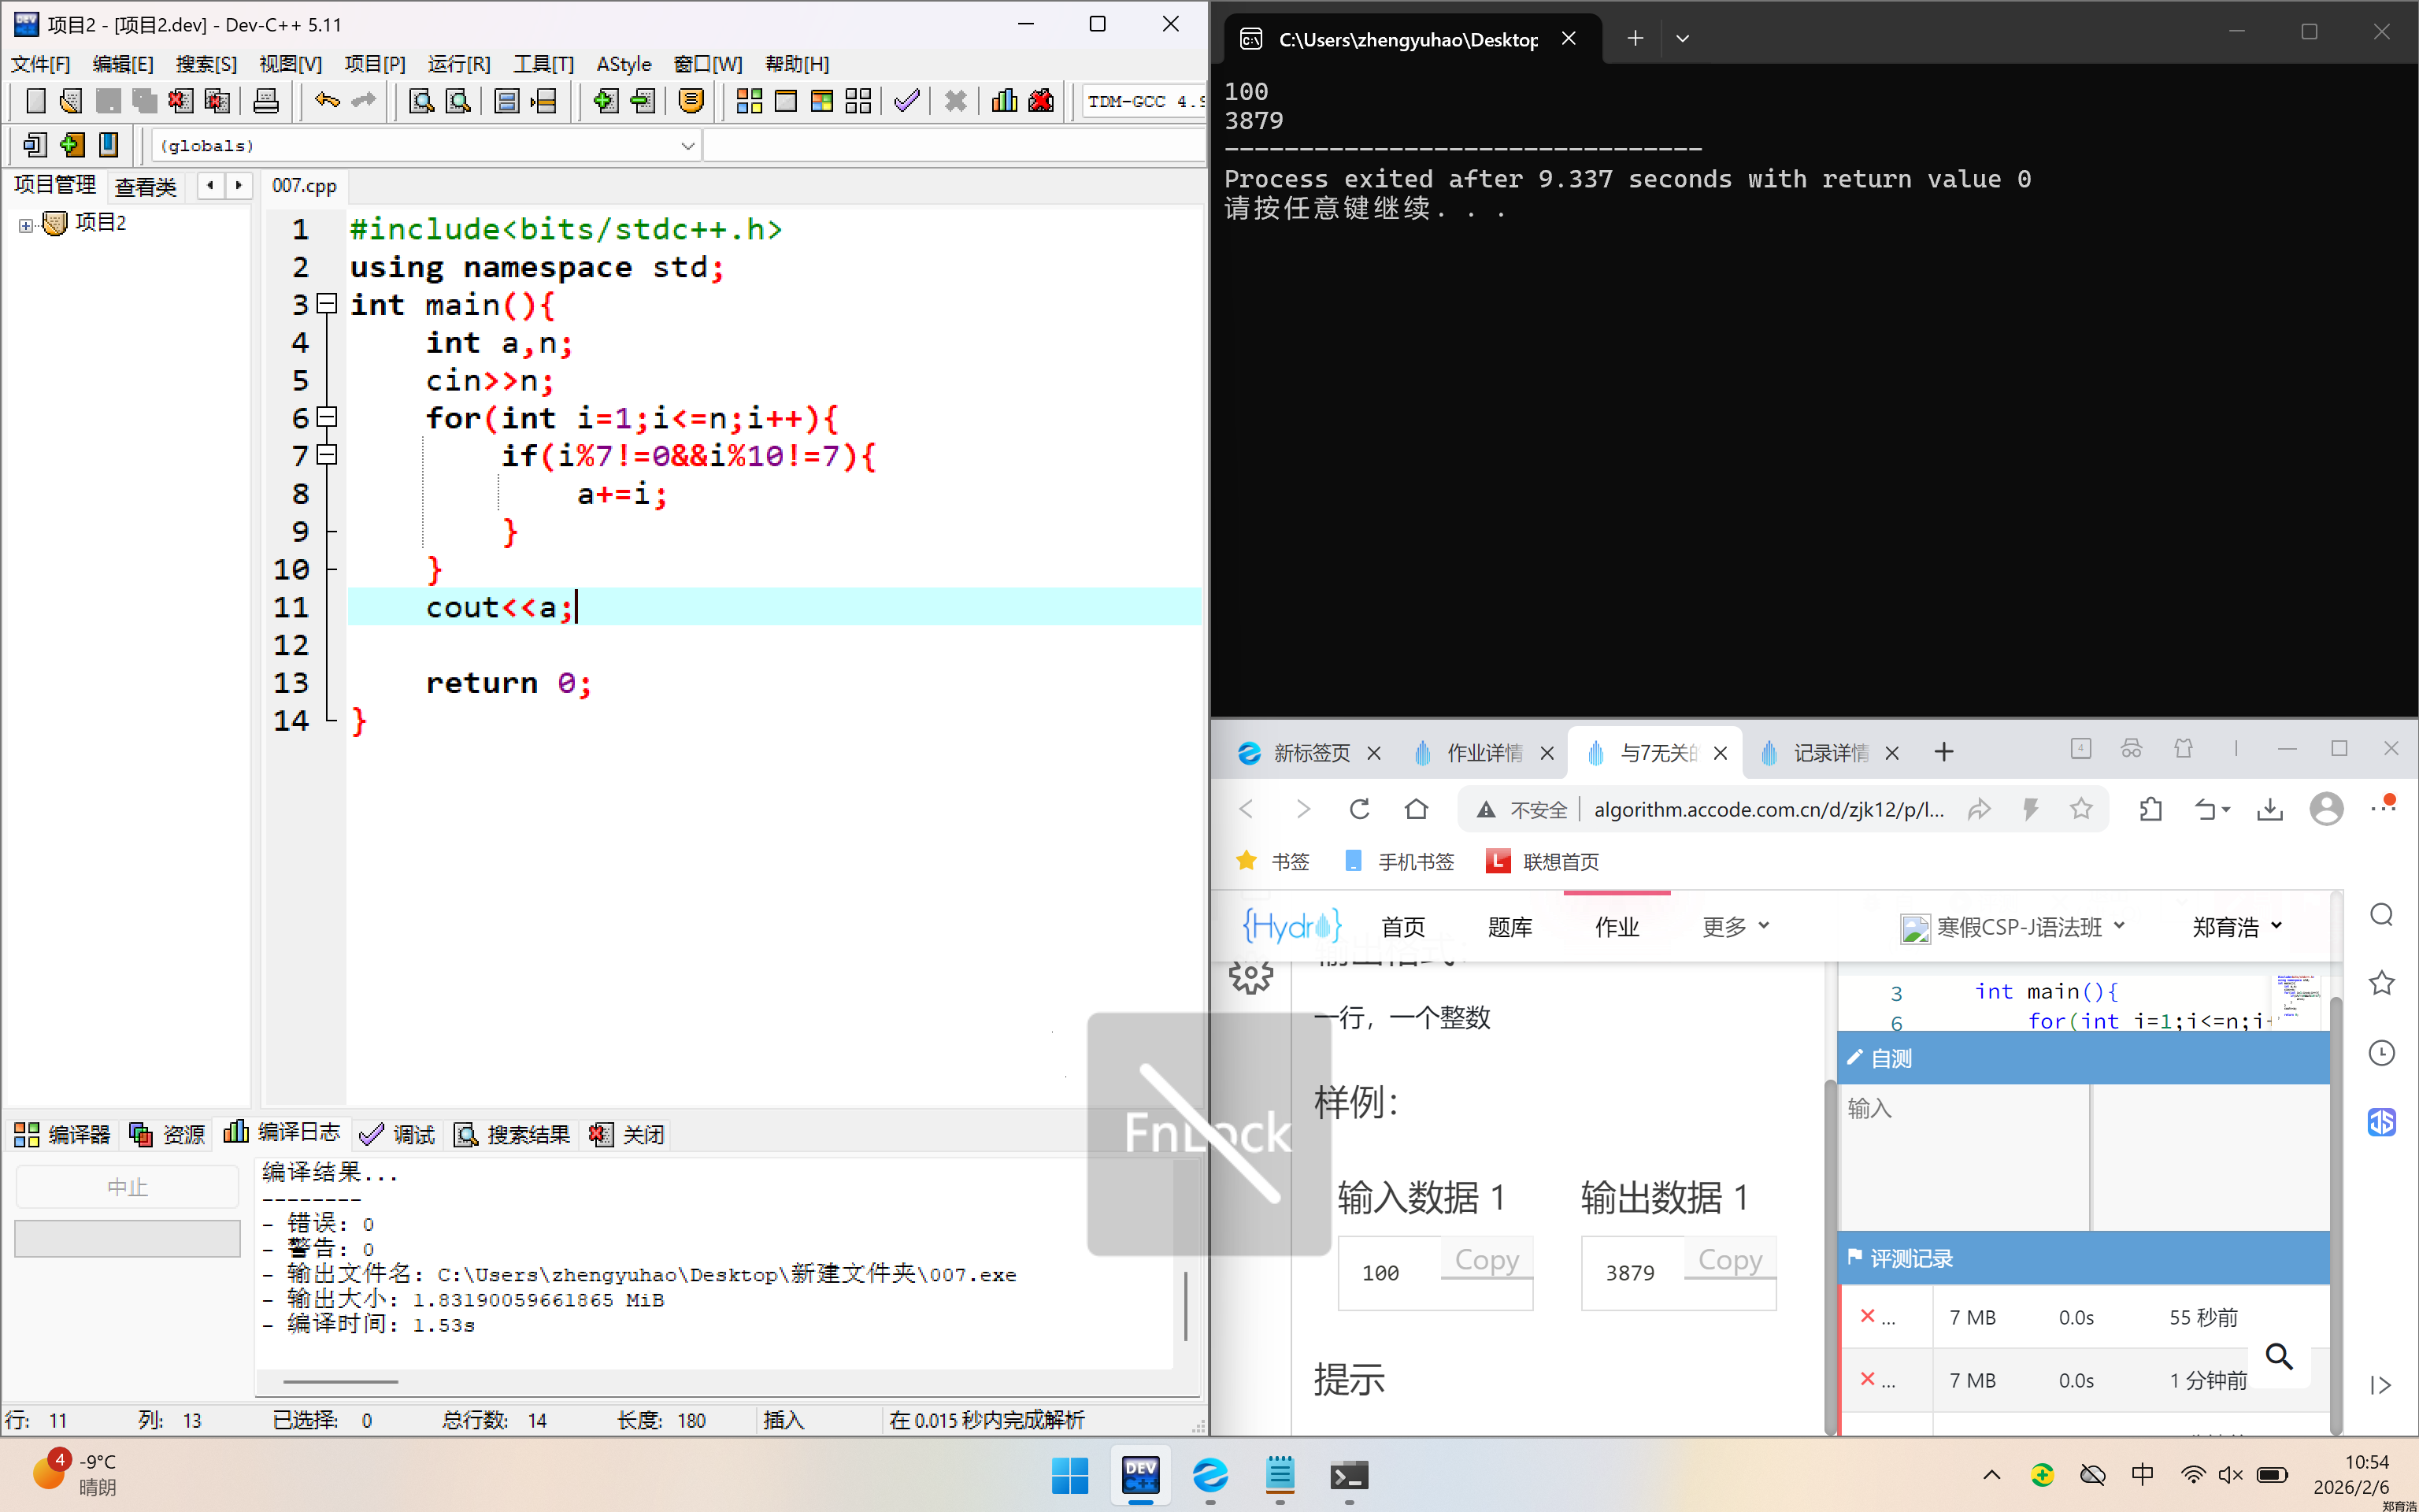The image size is (2419, 1512).
Task: Click the purple checkmark Debug icon
Action: point(906,101)
